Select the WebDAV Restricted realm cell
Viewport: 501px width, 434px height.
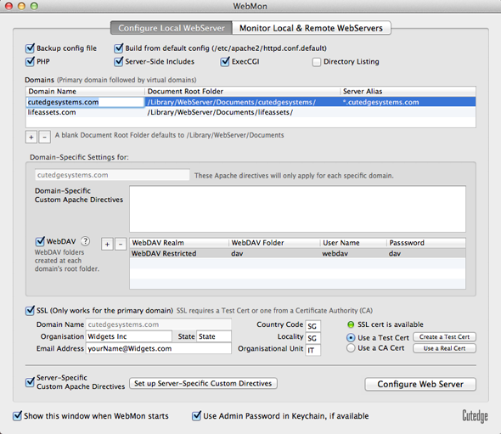click(179, 253)
